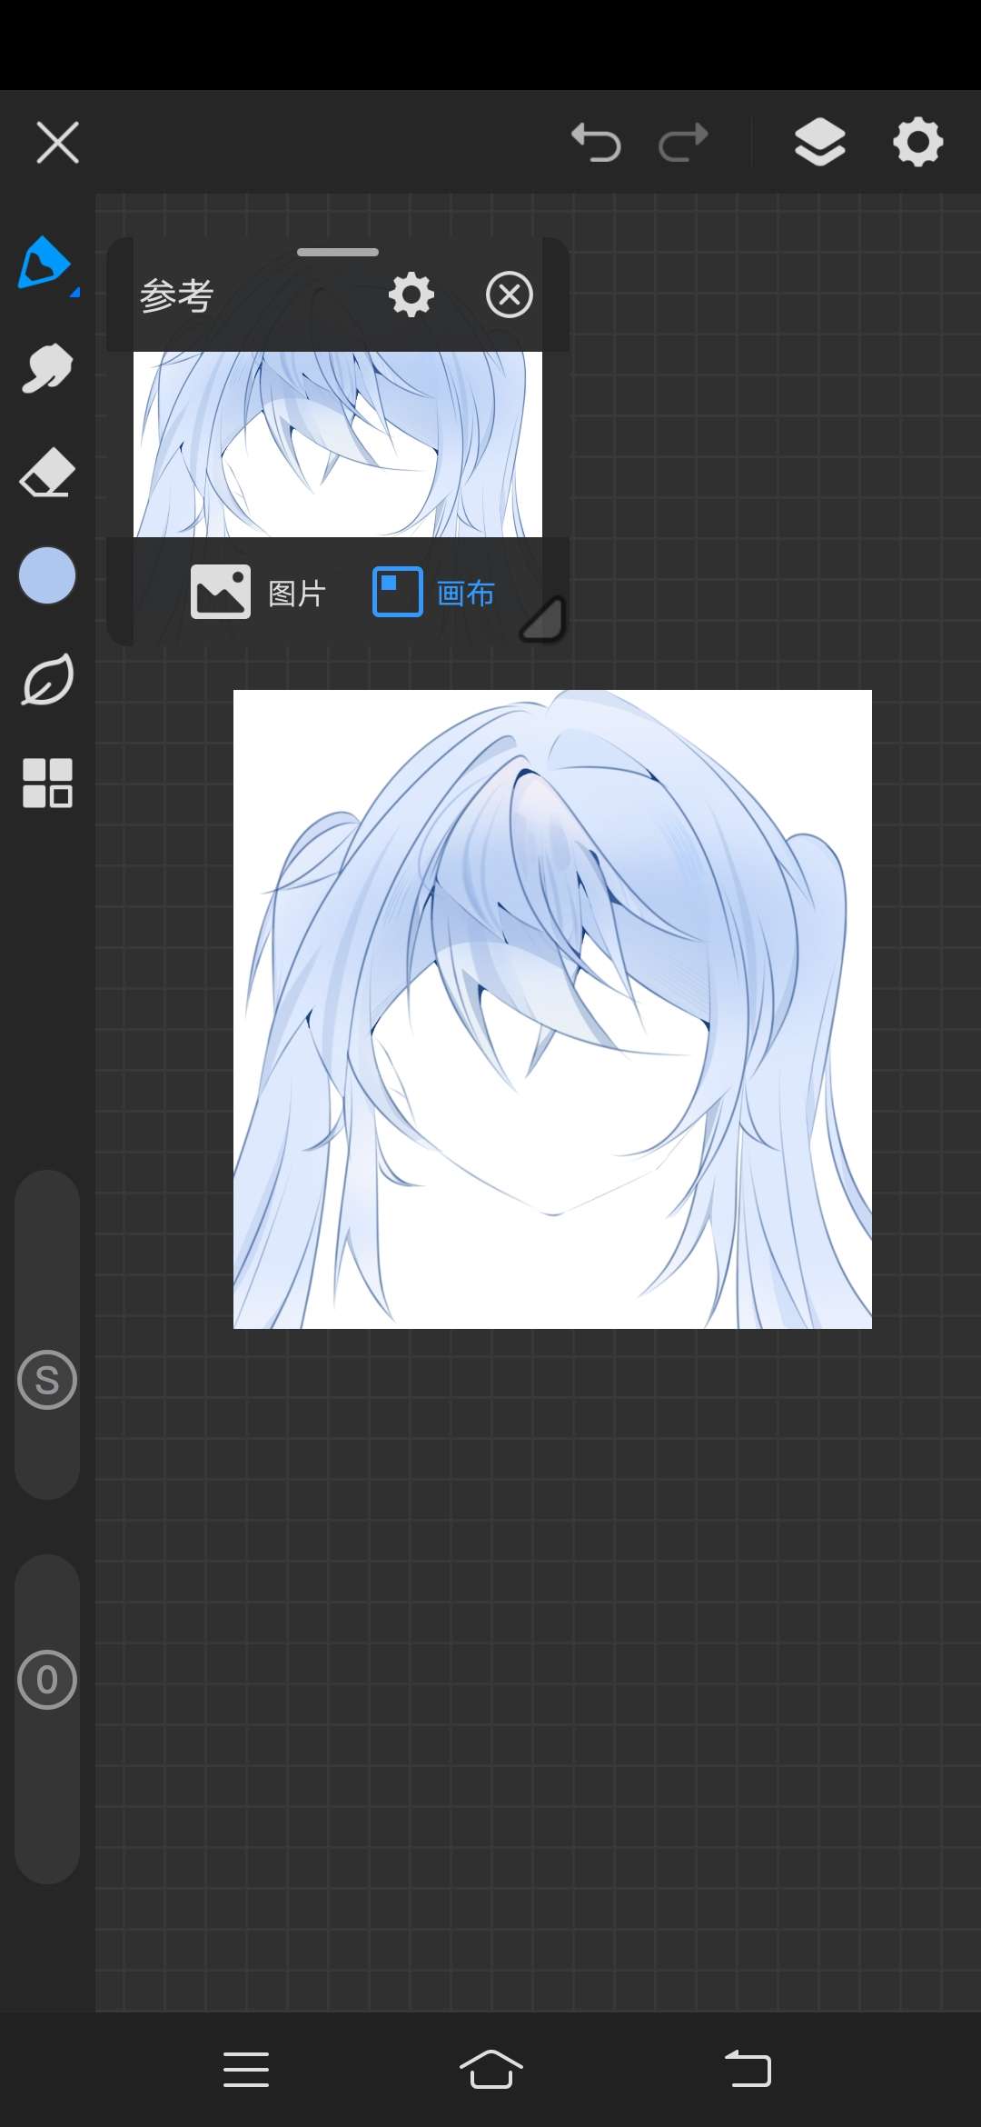Select the smudge tool
The image size is (981, 2127).
[x=46, y=369]
